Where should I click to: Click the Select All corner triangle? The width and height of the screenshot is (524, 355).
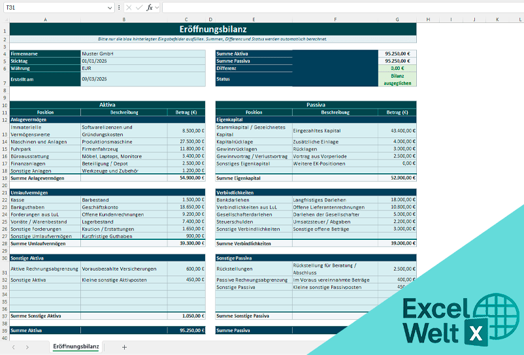(x=5, y=20)
